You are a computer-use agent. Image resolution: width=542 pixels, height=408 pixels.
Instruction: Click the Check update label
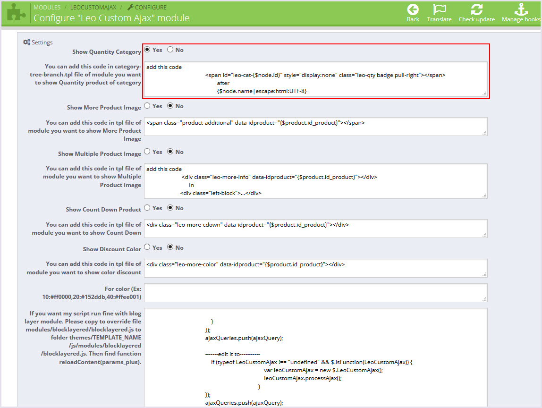(477, 19)
